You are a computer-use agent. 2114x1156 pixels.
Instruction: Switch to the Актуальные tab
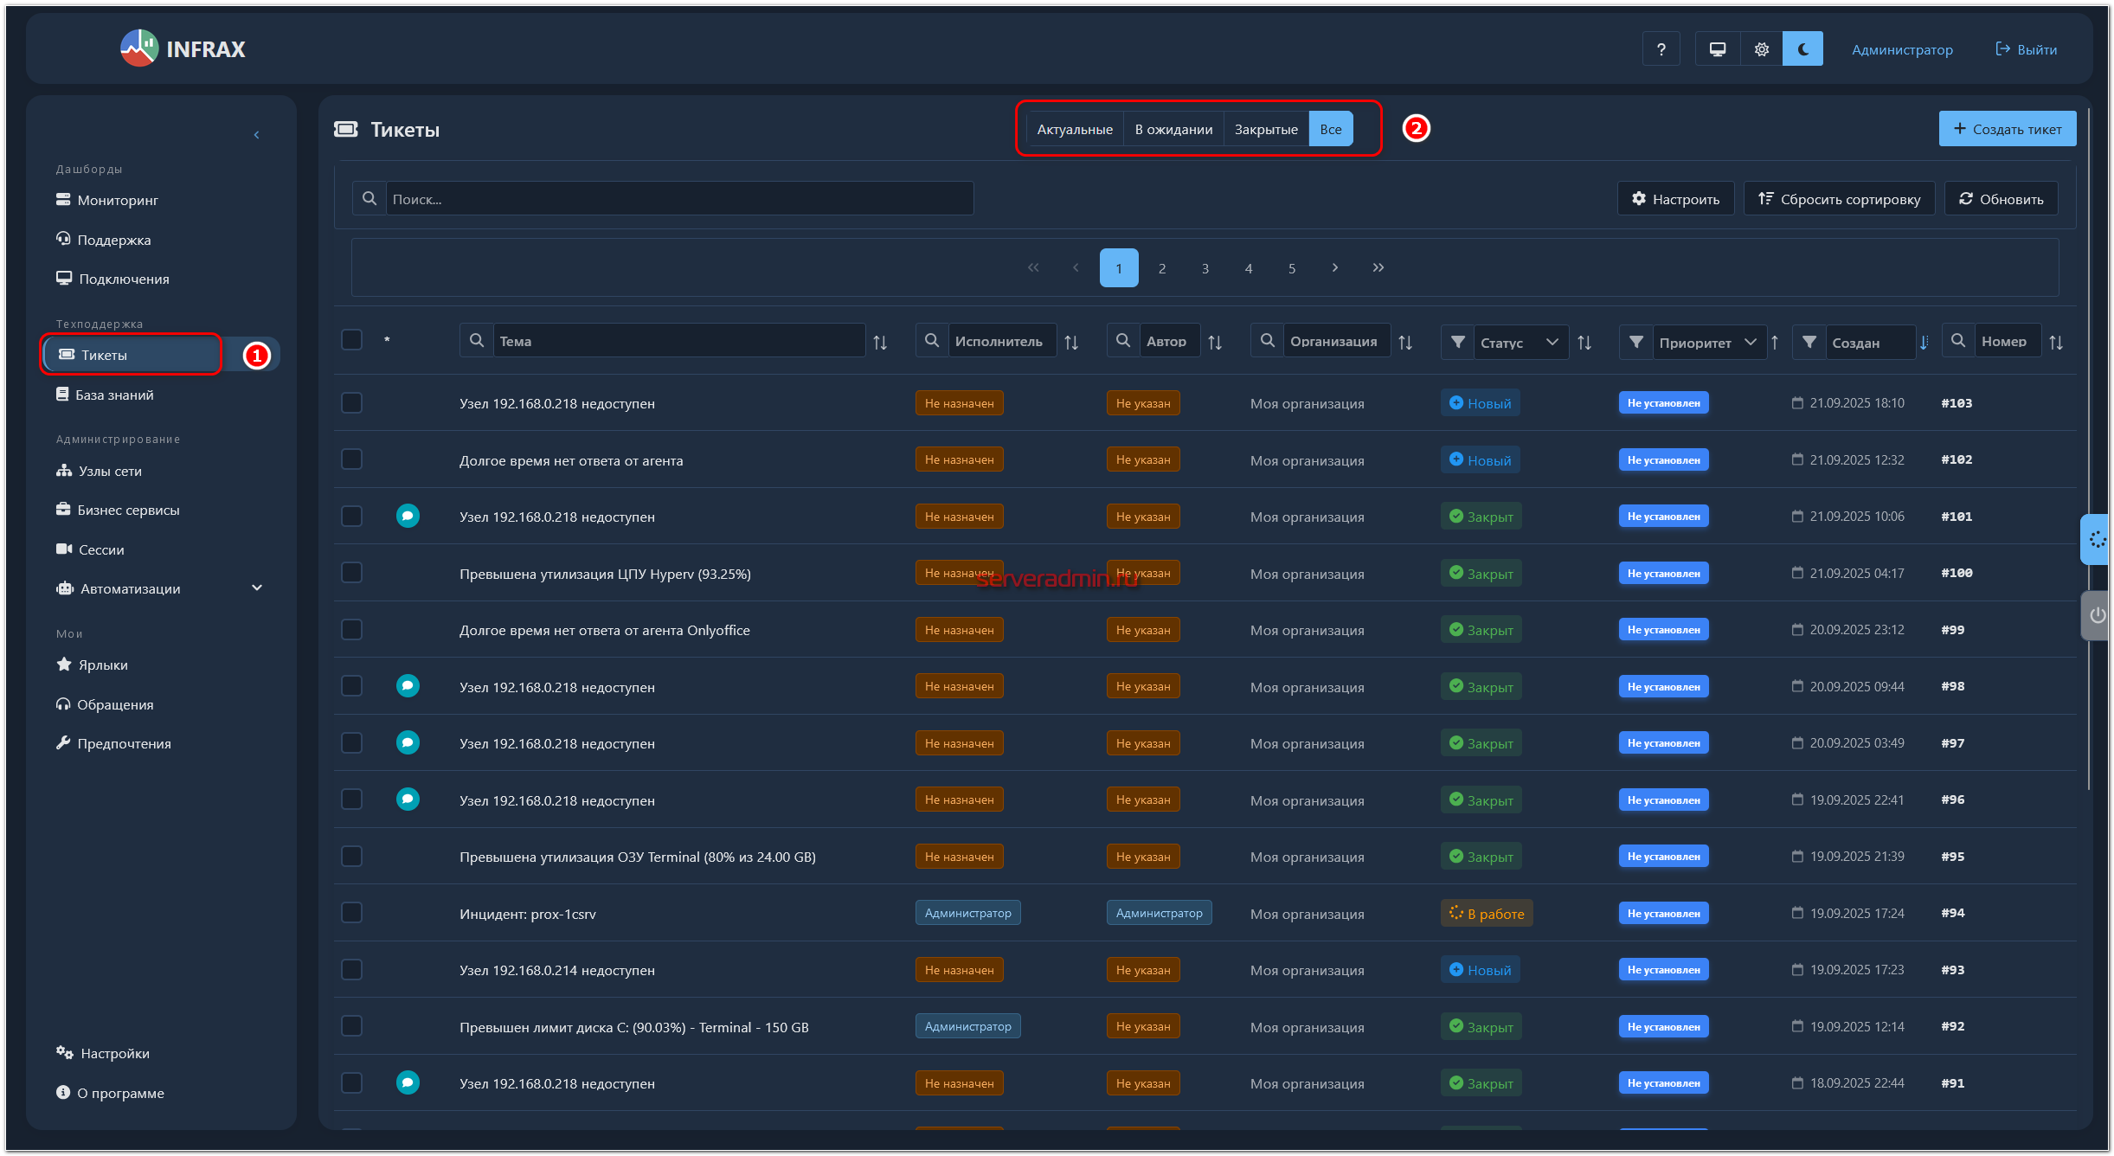coord(1075,129)
